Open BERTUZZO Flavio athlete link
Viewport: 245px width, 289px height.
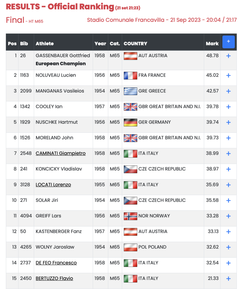(x=54, y=278)
